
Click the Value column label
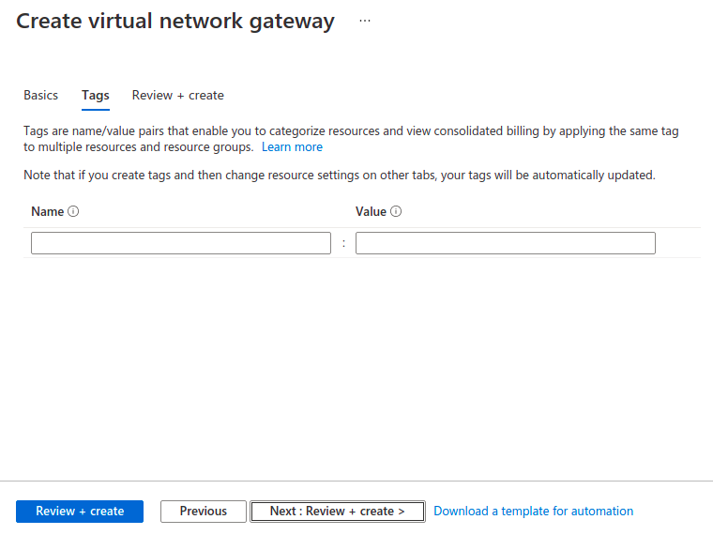tap(371, 211)
